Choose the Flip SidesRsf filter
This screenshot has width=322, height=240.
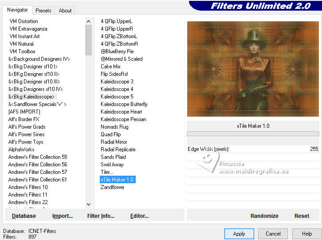click(x=114, y=74)
